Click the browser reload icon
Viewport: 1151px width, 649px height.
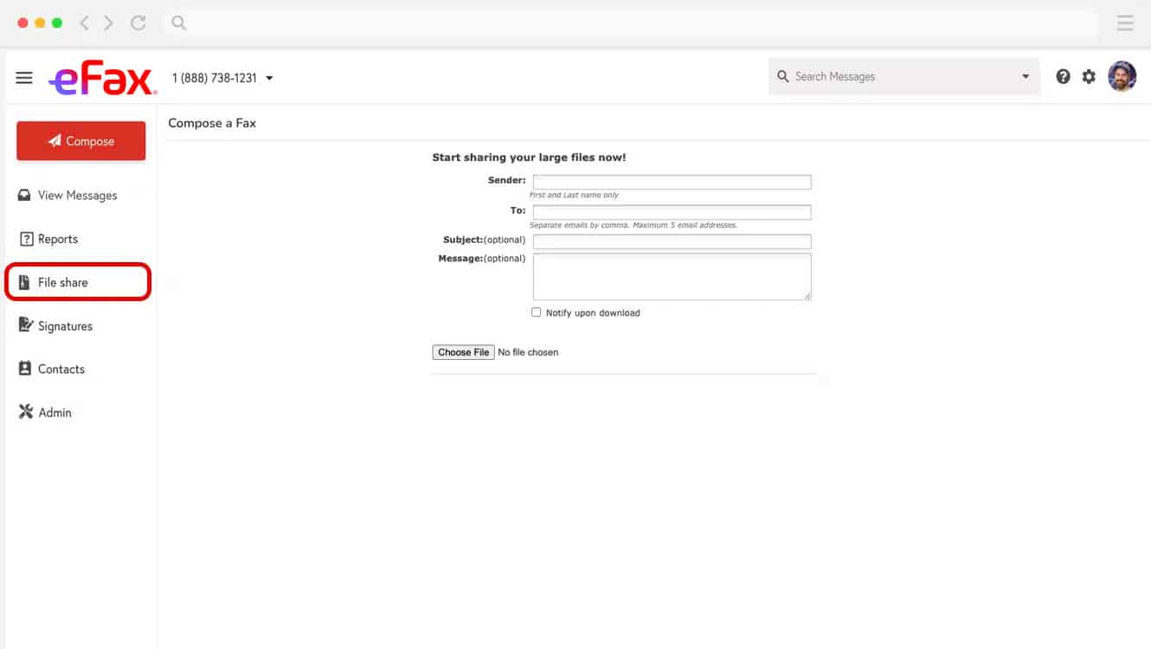[138, 23]
